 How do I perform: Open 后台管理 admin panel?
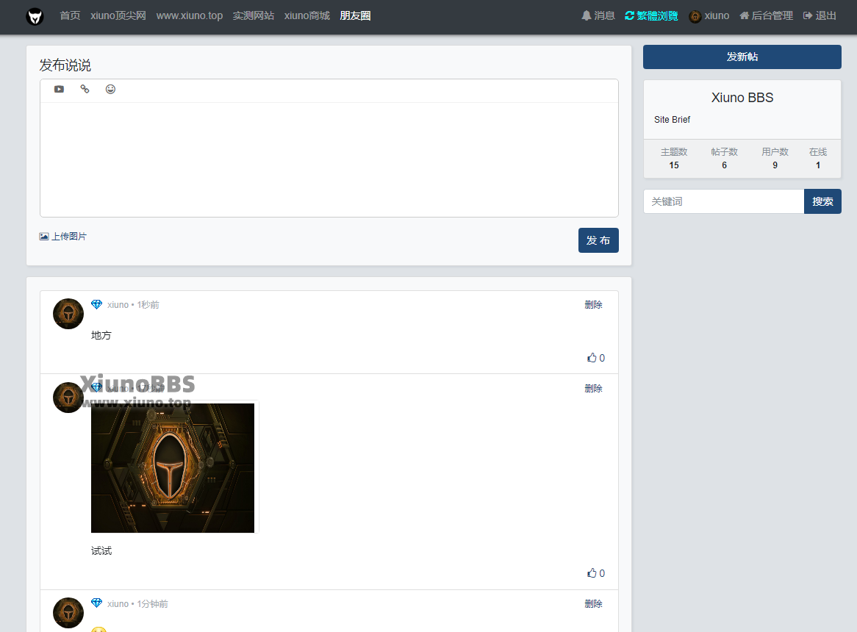point(767,16)
